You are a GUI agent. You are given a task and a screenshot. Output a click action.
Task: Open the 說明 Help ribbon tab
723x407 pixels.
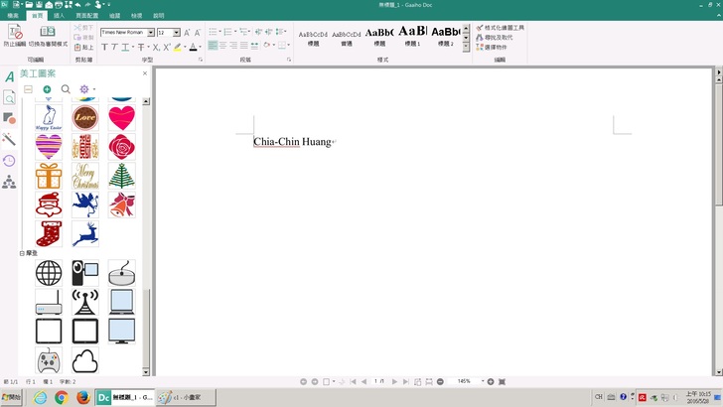pos(159,16)
